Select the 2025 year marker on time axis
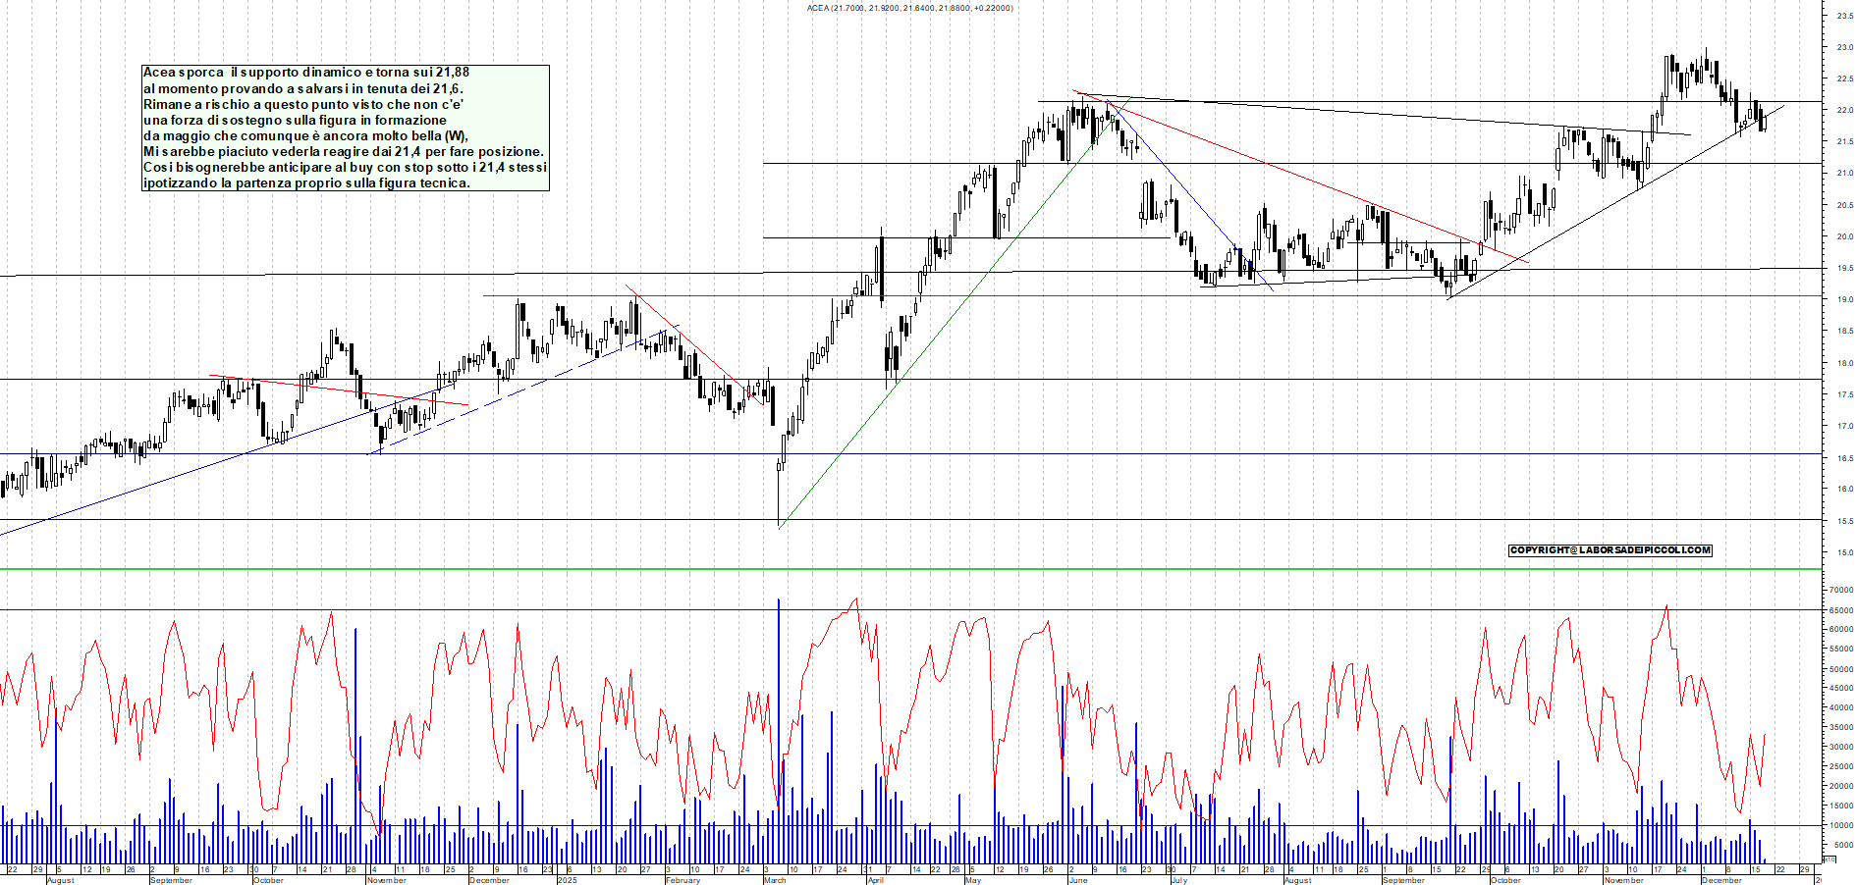The image size is (1856, 885). click(567, 880)
